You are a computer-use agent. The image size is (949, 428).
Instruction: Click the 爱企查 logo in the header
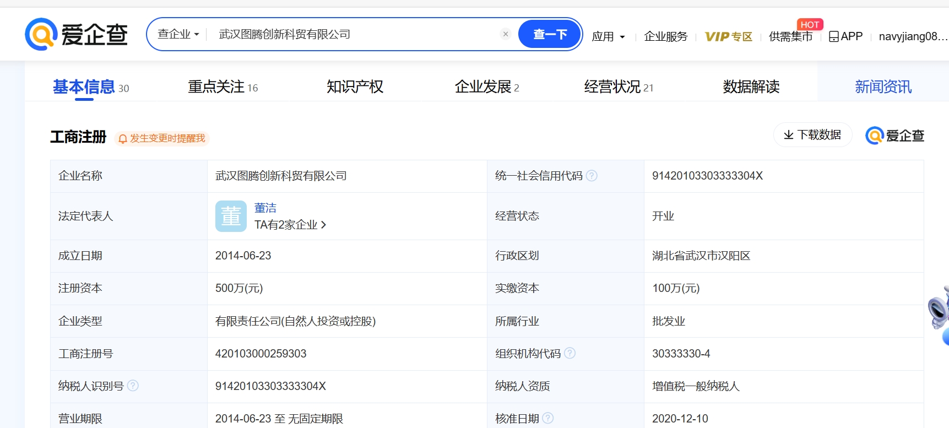coord(76,34)
